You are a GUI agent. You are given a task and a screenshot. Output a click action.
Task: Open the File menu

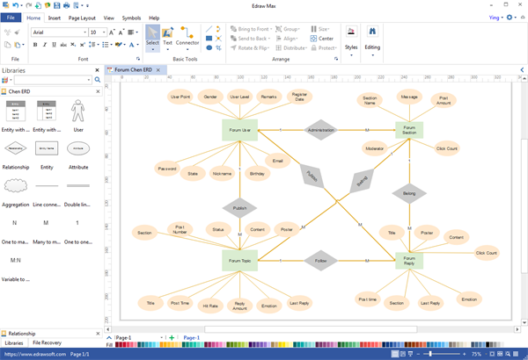pos(11,18)
